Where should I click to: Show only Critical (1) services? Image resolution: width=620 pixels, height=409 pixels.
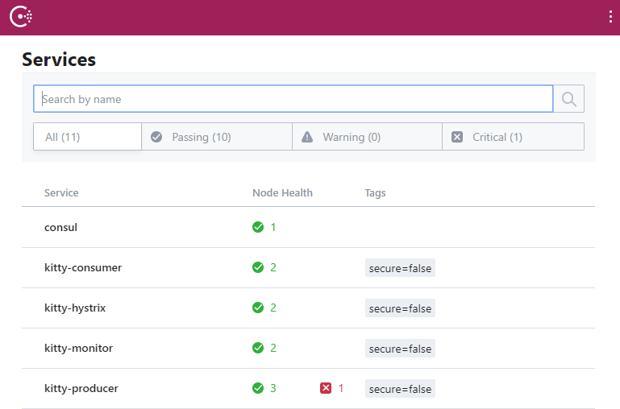[513, 137]
